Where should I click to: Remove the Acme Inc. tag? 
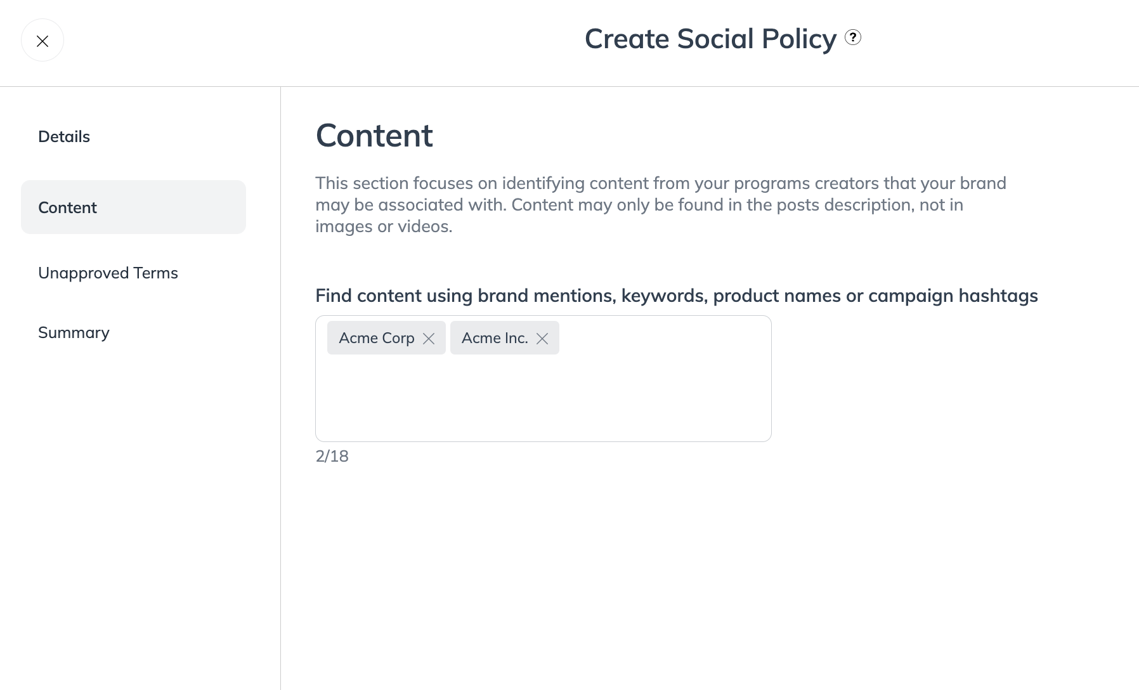click(542, 338)
